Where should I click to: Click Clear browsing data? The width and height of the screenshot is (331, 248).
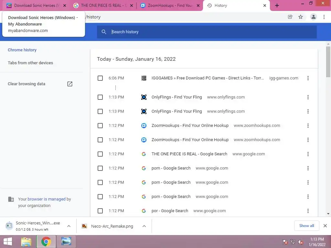pos(27,84)
